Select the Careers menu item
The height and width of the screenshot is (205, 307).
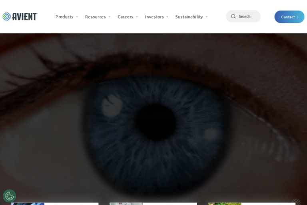[125, 17]
